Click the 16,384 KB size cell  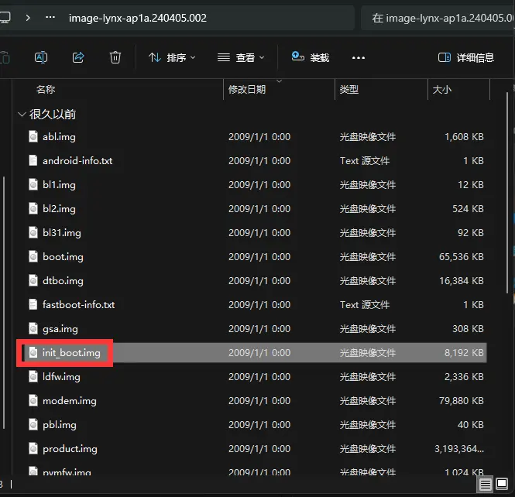[x=461, y=281]
